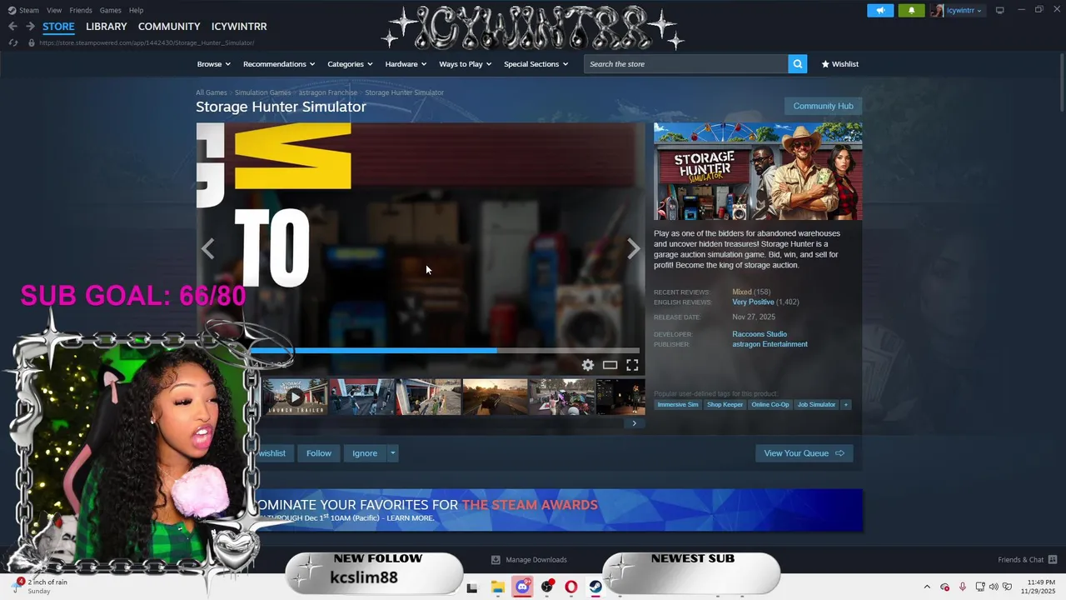Image resolution: width=1066 pixels, height=600 pixels.
Task: Open the Wishlist link in store nav
Action: coord(839,64)
